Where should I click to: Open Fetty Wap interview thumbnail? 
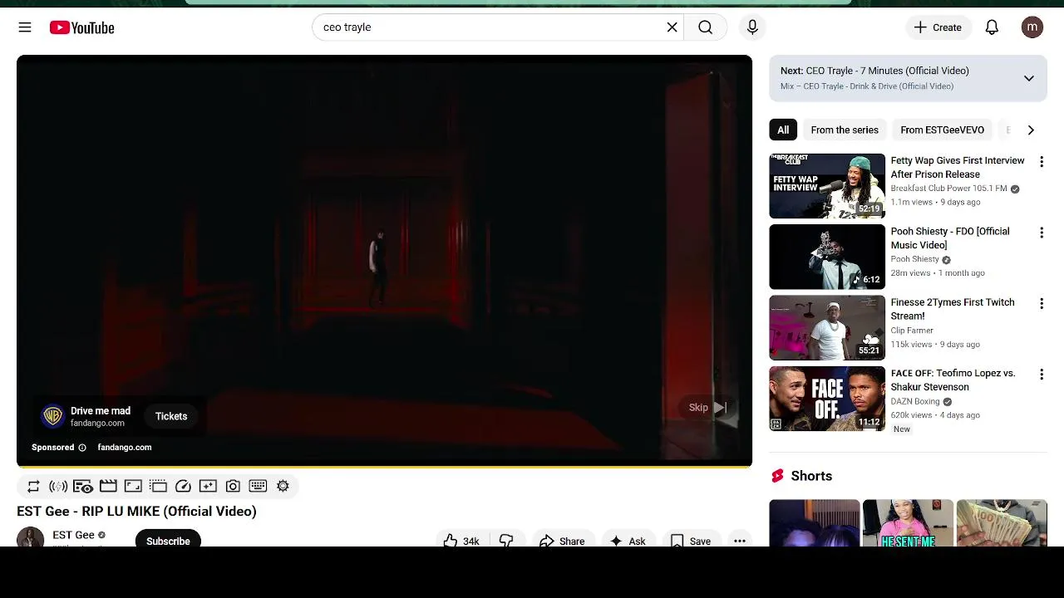click(827, 186)
